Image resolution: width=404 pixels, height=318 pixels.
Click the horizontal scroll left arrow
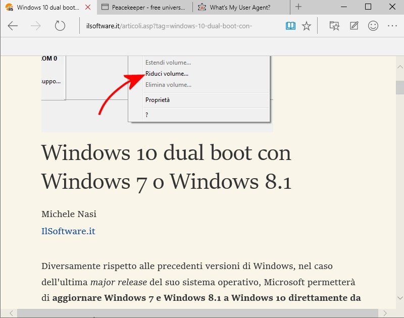point(11,313)
